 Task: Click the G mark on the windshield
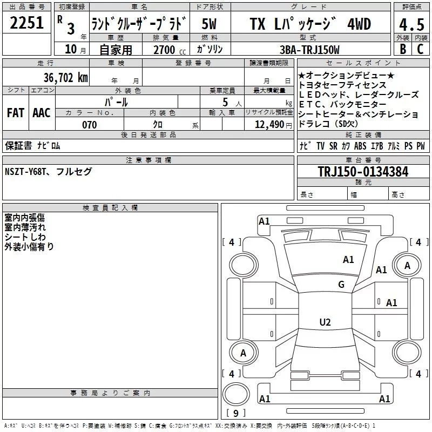[341, 284]
